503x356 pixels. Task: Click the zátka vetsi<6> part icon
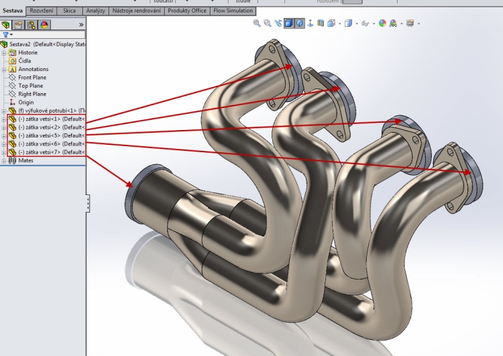pyautogui.click(x=12, y=144)
